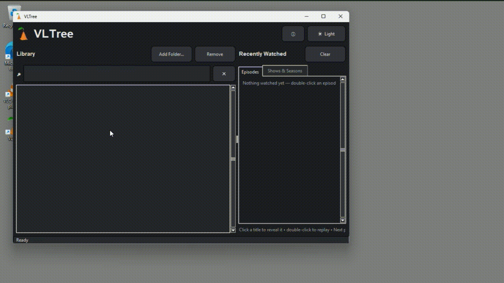Click the Library tree scrollbar up arrow
The image size is (504, 283).
(233, 88)
